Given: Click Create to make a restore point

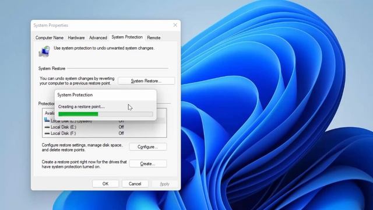Looking at the screenshot, I should click(x=147, y=164).
